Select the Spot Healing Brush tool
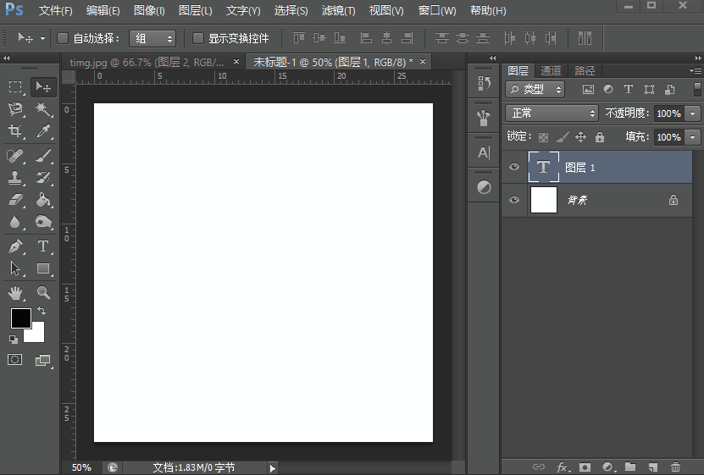This screenshot has width=704, height=475. (x=15, y=156)
